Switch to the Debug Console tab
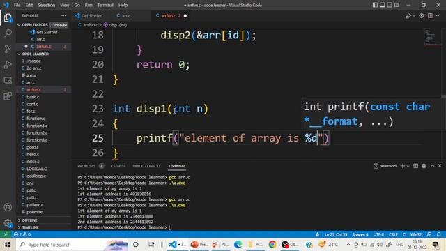Image resolution: width=446 pixels, height=251 pixels. [x=146, y=166]
